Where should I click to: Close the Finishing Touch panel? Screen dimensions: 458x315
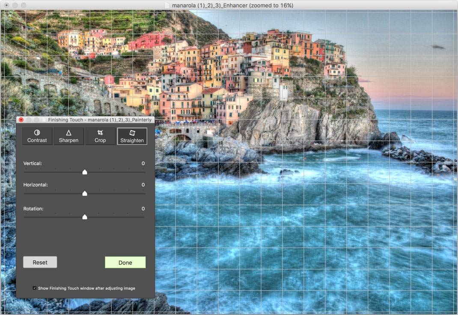(21, 120)
